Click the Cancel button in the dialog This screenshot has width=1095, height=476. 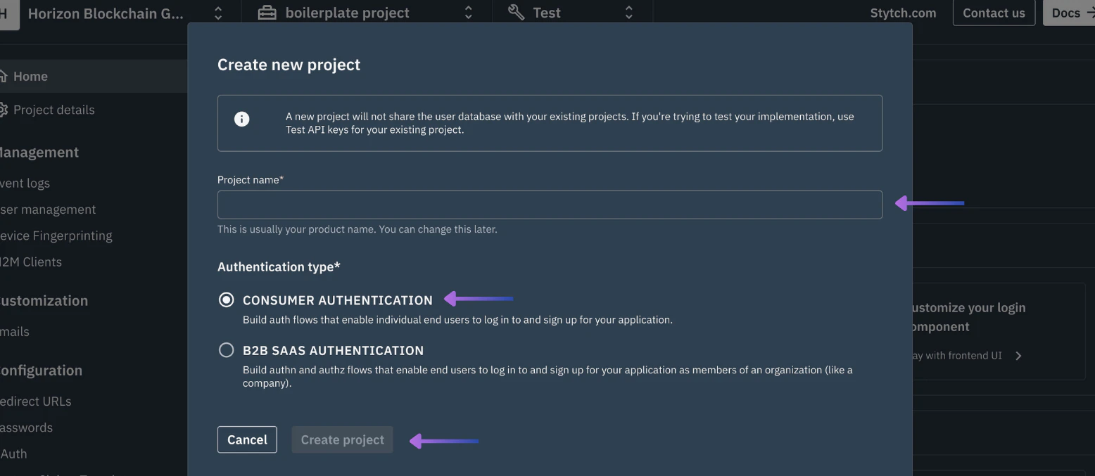tap(247, 439)
